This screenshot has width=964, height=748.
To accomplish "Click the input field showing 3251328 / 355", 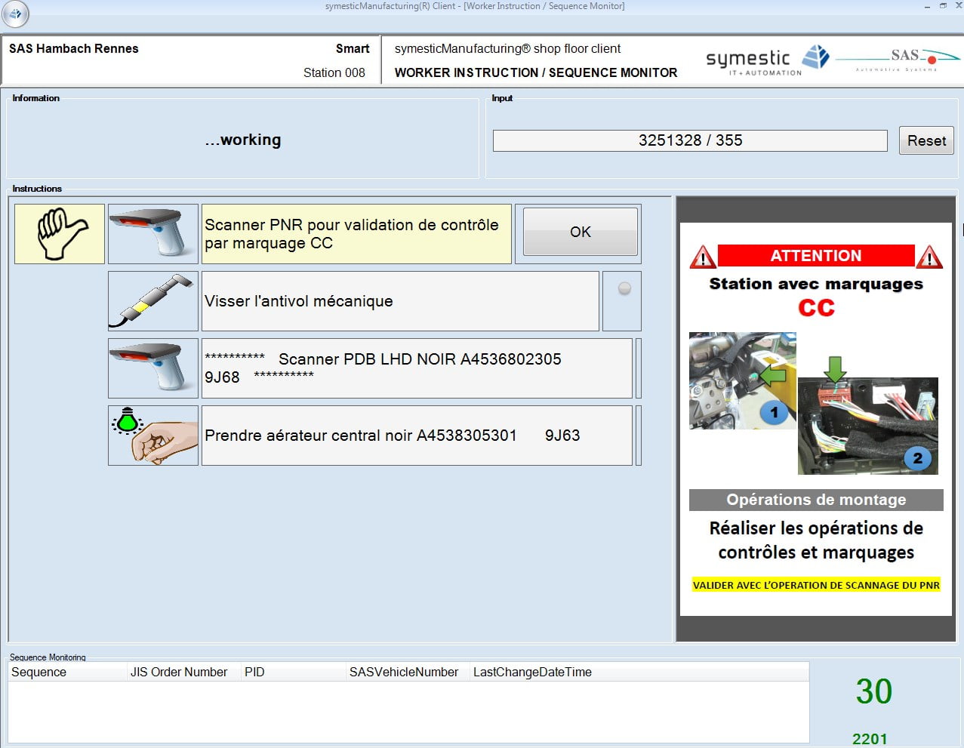I will tap(689, 140).
